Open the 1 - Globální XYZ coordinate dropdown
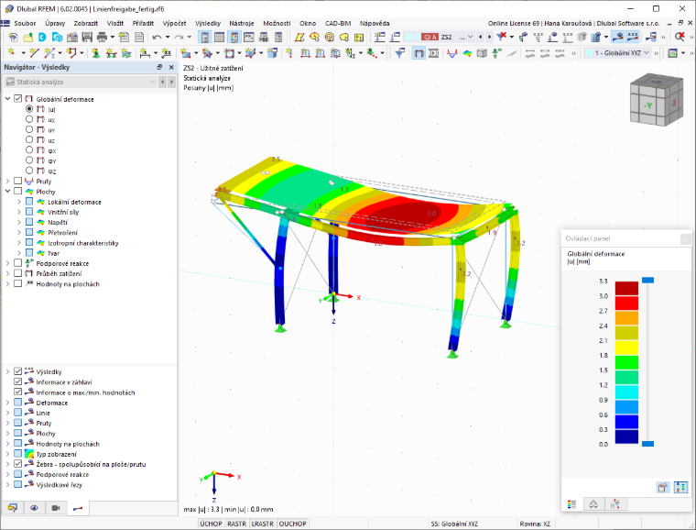The image size is (696, 530). 617,53
